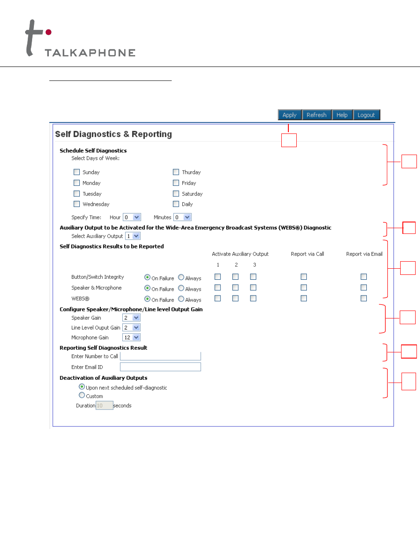
Task: Select the Wednesday checkbox
Action: (x=77, y=204)
